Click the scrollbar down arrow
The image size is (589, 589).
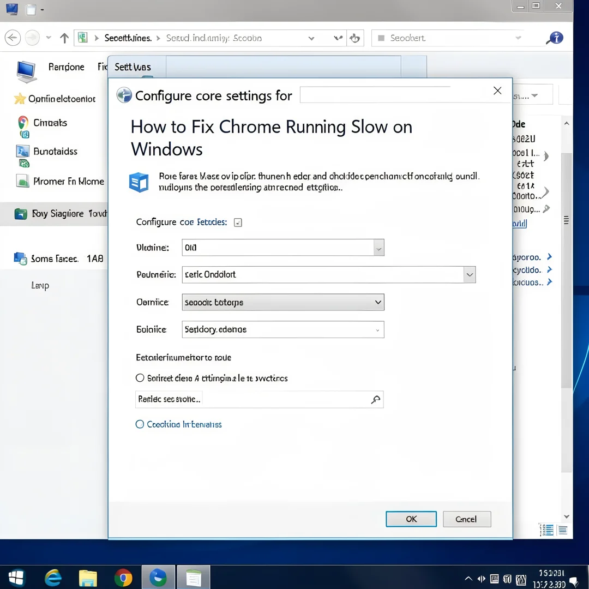pos(567,516)
